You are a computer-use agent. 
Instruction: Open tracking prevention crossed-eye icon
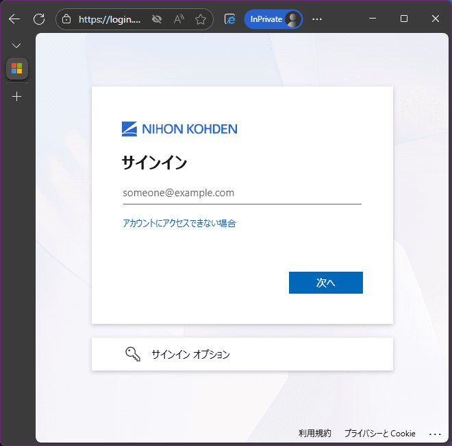pyautogui.click(x=157, y=19)
